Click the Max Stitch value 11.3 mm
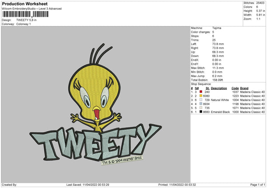 pos(218,68)
